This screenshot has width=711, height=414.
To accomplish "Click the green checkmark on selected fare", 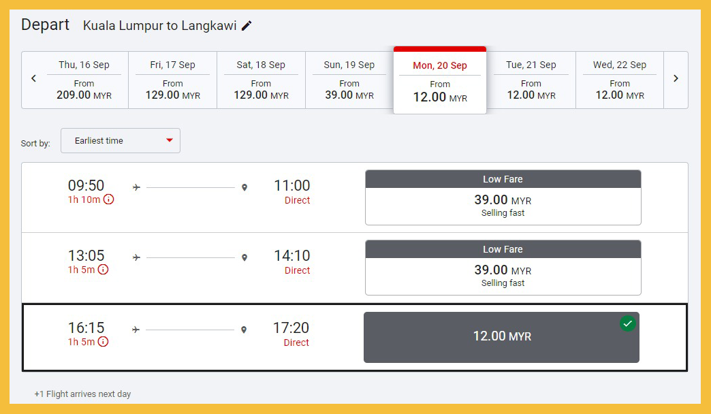I will pos(627,324).
